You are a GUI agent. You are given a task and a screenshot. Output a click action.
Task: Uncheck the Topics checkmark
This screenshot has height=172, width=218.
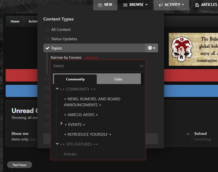coord(48,48)
